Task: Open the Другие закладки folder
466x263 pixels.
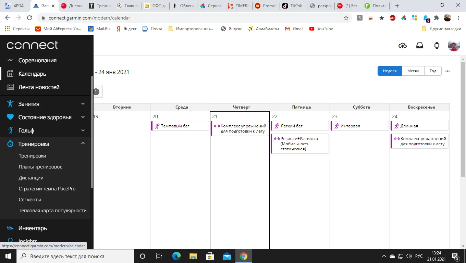Action: pos(441,29)
